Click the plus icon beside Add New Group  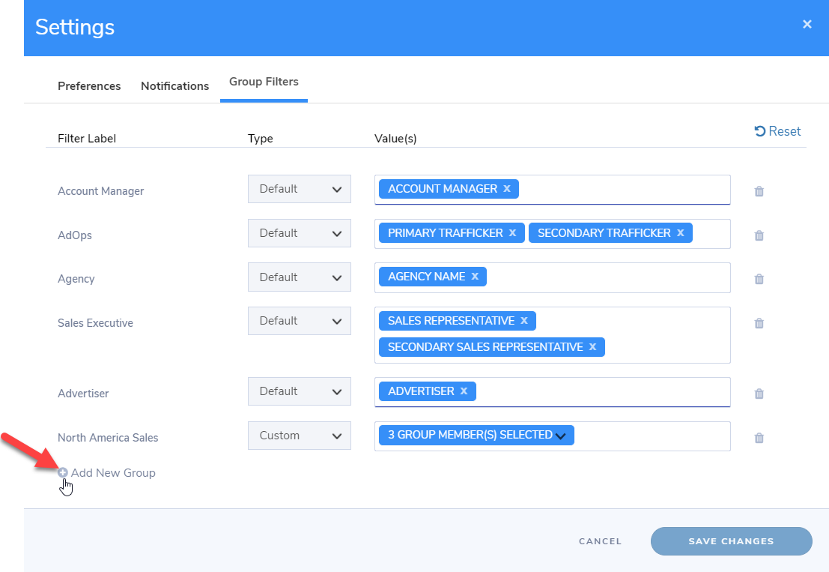pos(63,472)
